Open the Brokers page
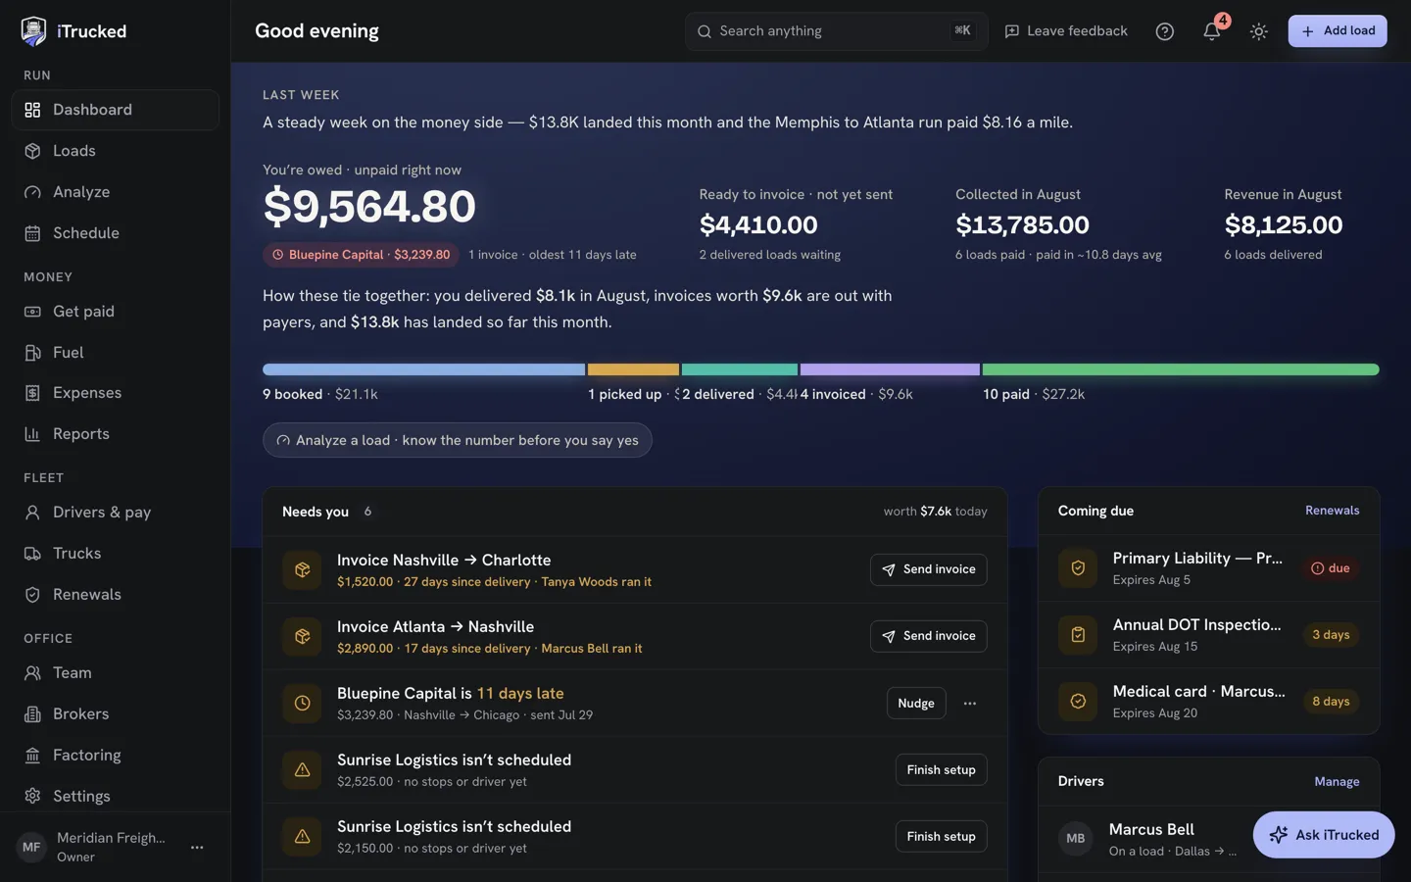 [x=115, y=714]
